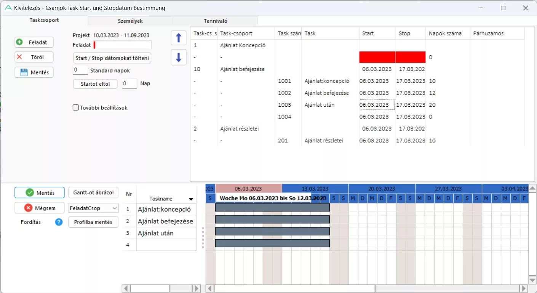Switch to the Személyek tab
537x293 pixels.
130,21
